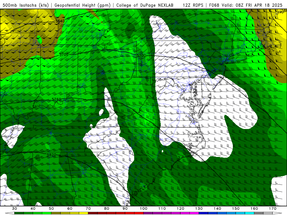The width and height of the screenshot is (287, 215).
Task: Click the 60 value on the color scale
Action: click(x=70, y=209)
